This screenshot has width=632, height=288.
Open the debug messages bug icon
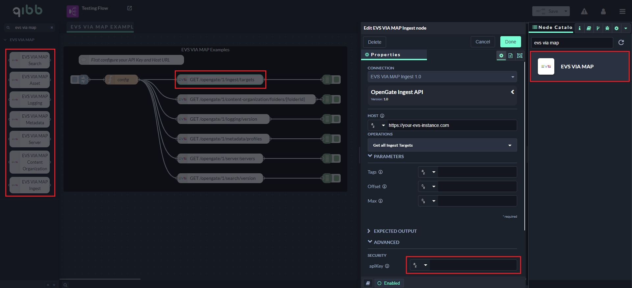607,28
